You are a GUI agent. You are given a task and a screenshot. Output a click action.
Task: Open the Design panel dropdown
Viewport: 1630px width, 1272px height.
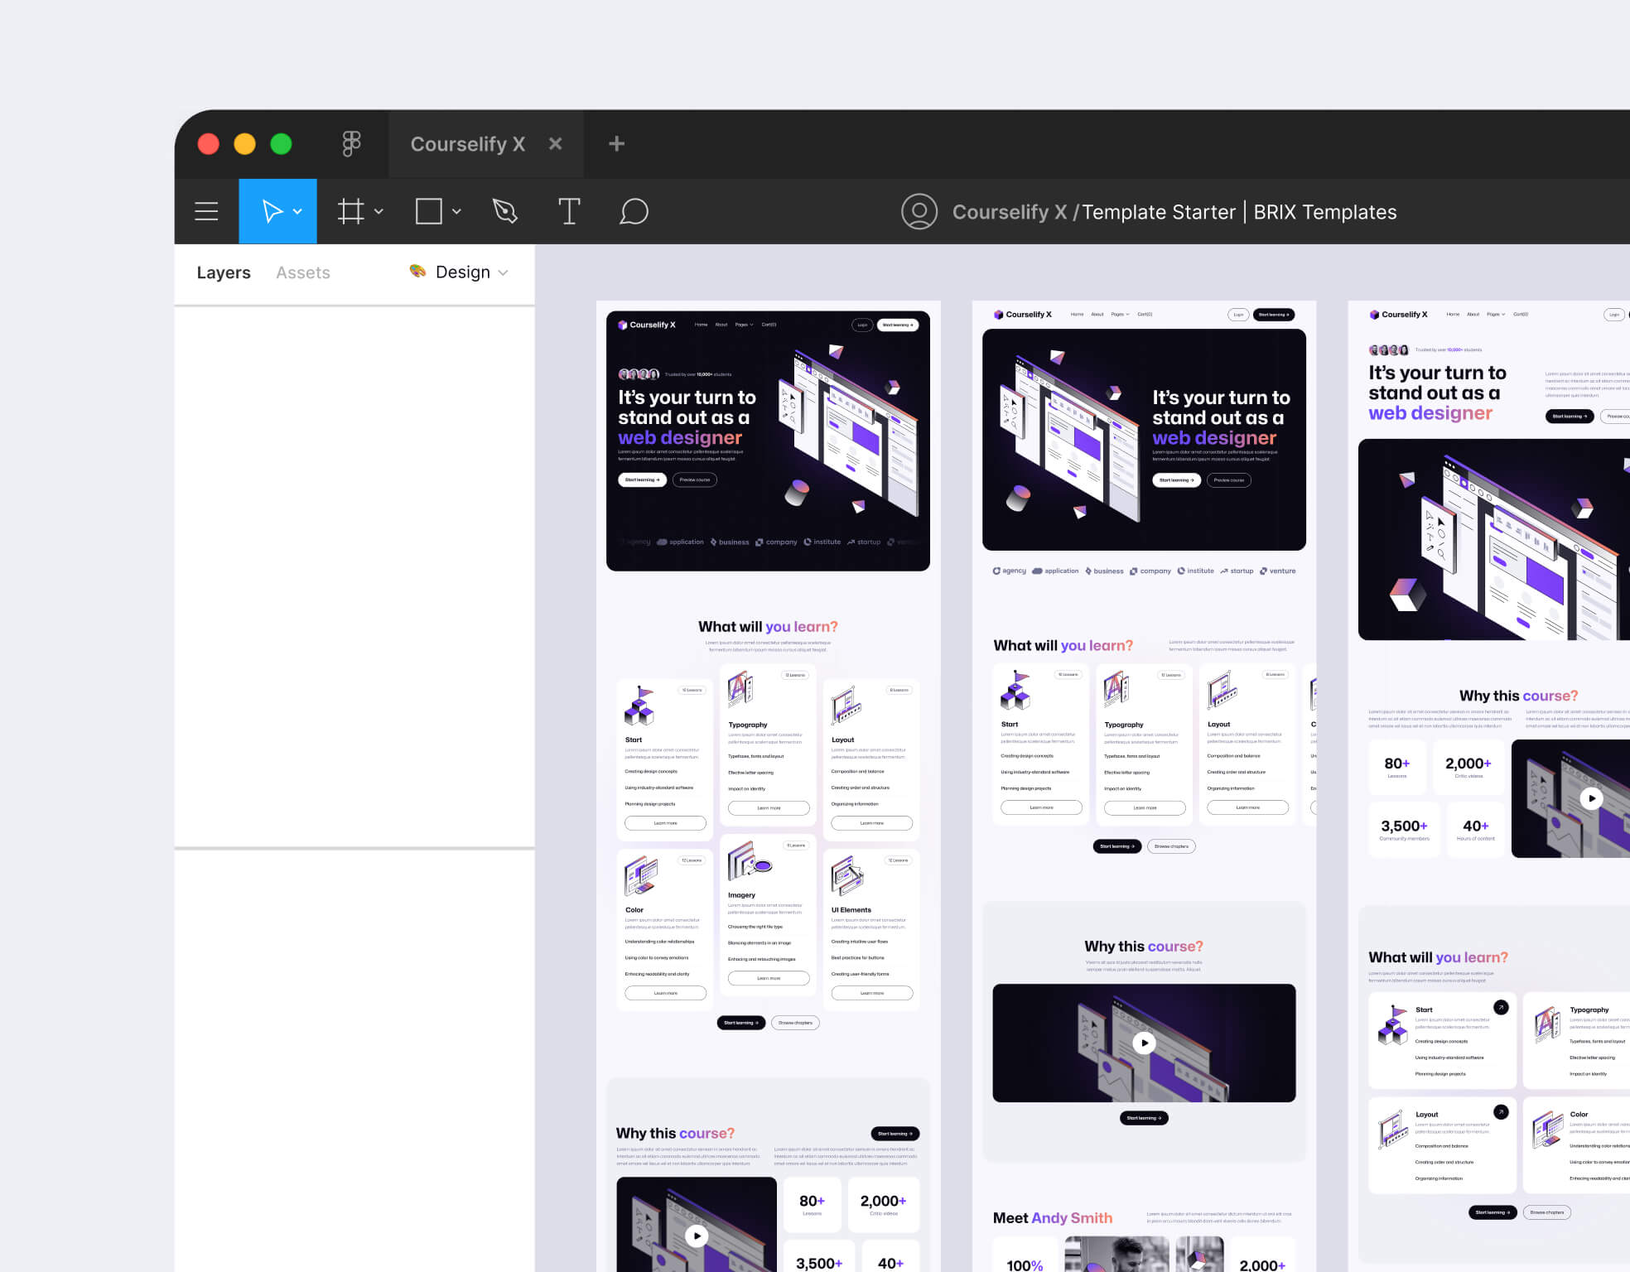pos(504,272)
